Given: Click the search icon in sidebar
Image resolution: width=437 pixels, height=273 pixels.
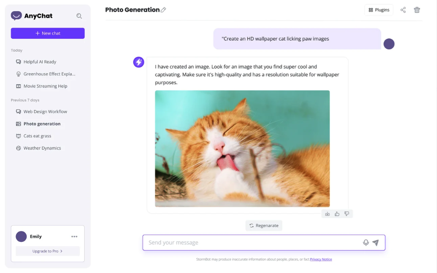Looking at the screenshot, I should click(79, 16).
